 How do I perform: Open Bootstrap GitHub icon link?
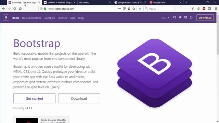coord(175,17)
